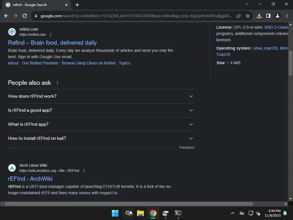Click Chrome icon in taskbar
Viewport: 293px width, 220px height.
click(153, 213)
